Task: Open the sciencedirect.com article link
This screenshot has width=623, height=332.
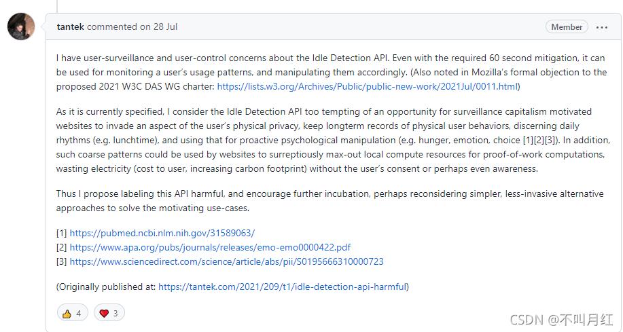Action: coord(226,261)
